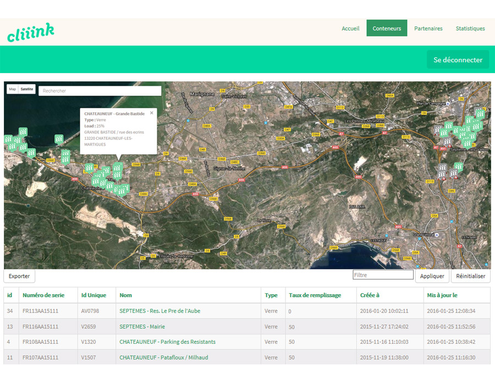Sort by Numéro de serie column header
Viewport: 495px width, 385px height.
tap(43, 295)
